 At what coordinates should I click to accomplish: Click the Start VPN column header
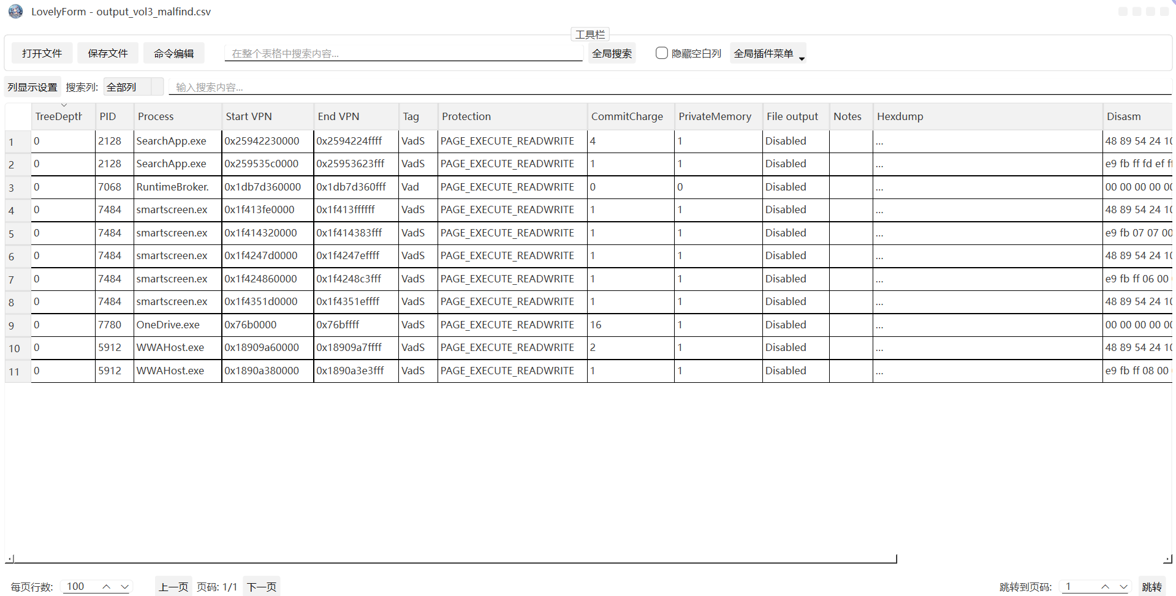(x=268, y=116)
